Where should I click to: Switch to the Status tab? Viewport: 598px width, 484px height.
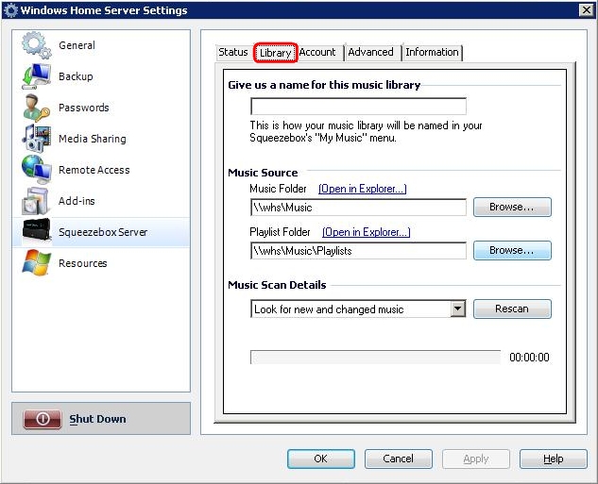tap(232, 53)
